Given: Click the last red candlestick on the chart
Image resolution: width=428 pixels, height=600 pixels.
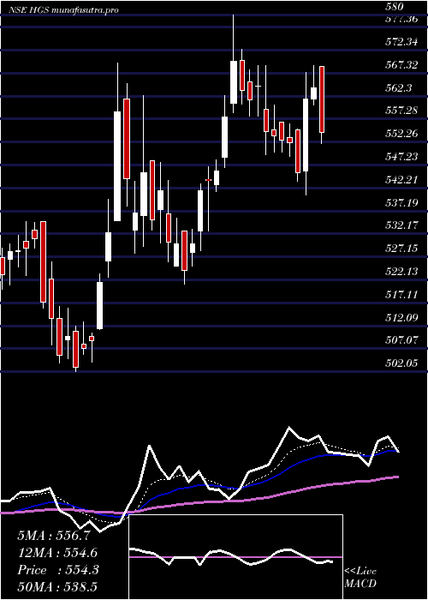Looking at the screenshot, I should pos(322,99).
